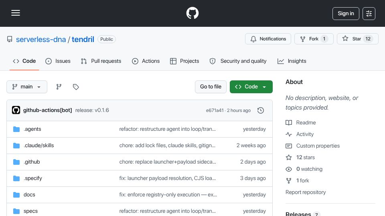Open 'chore: replace launcher+payload' commit message
Viewport: 385px width, 216px height.
(168, 162)
